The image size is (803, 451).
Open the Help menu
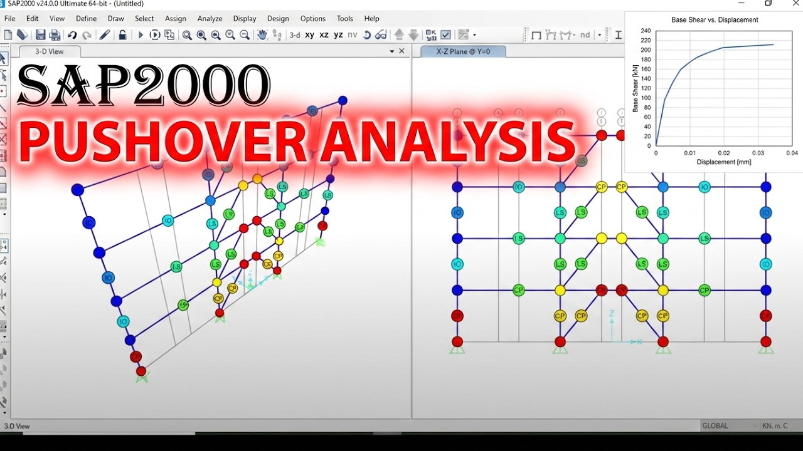tap(372, 19)
